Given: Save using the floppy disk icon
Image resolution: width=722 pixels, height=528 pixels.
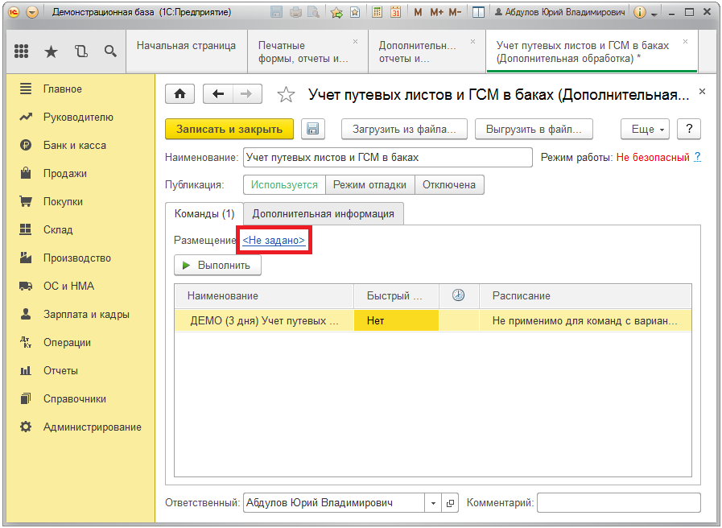Looking at the screenshot, I should 313,130.
